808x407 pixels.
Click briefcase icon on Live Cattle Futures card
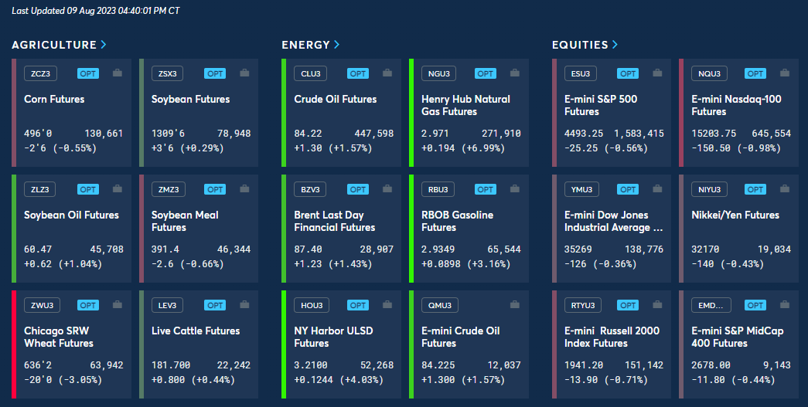(x=245, y=304)
